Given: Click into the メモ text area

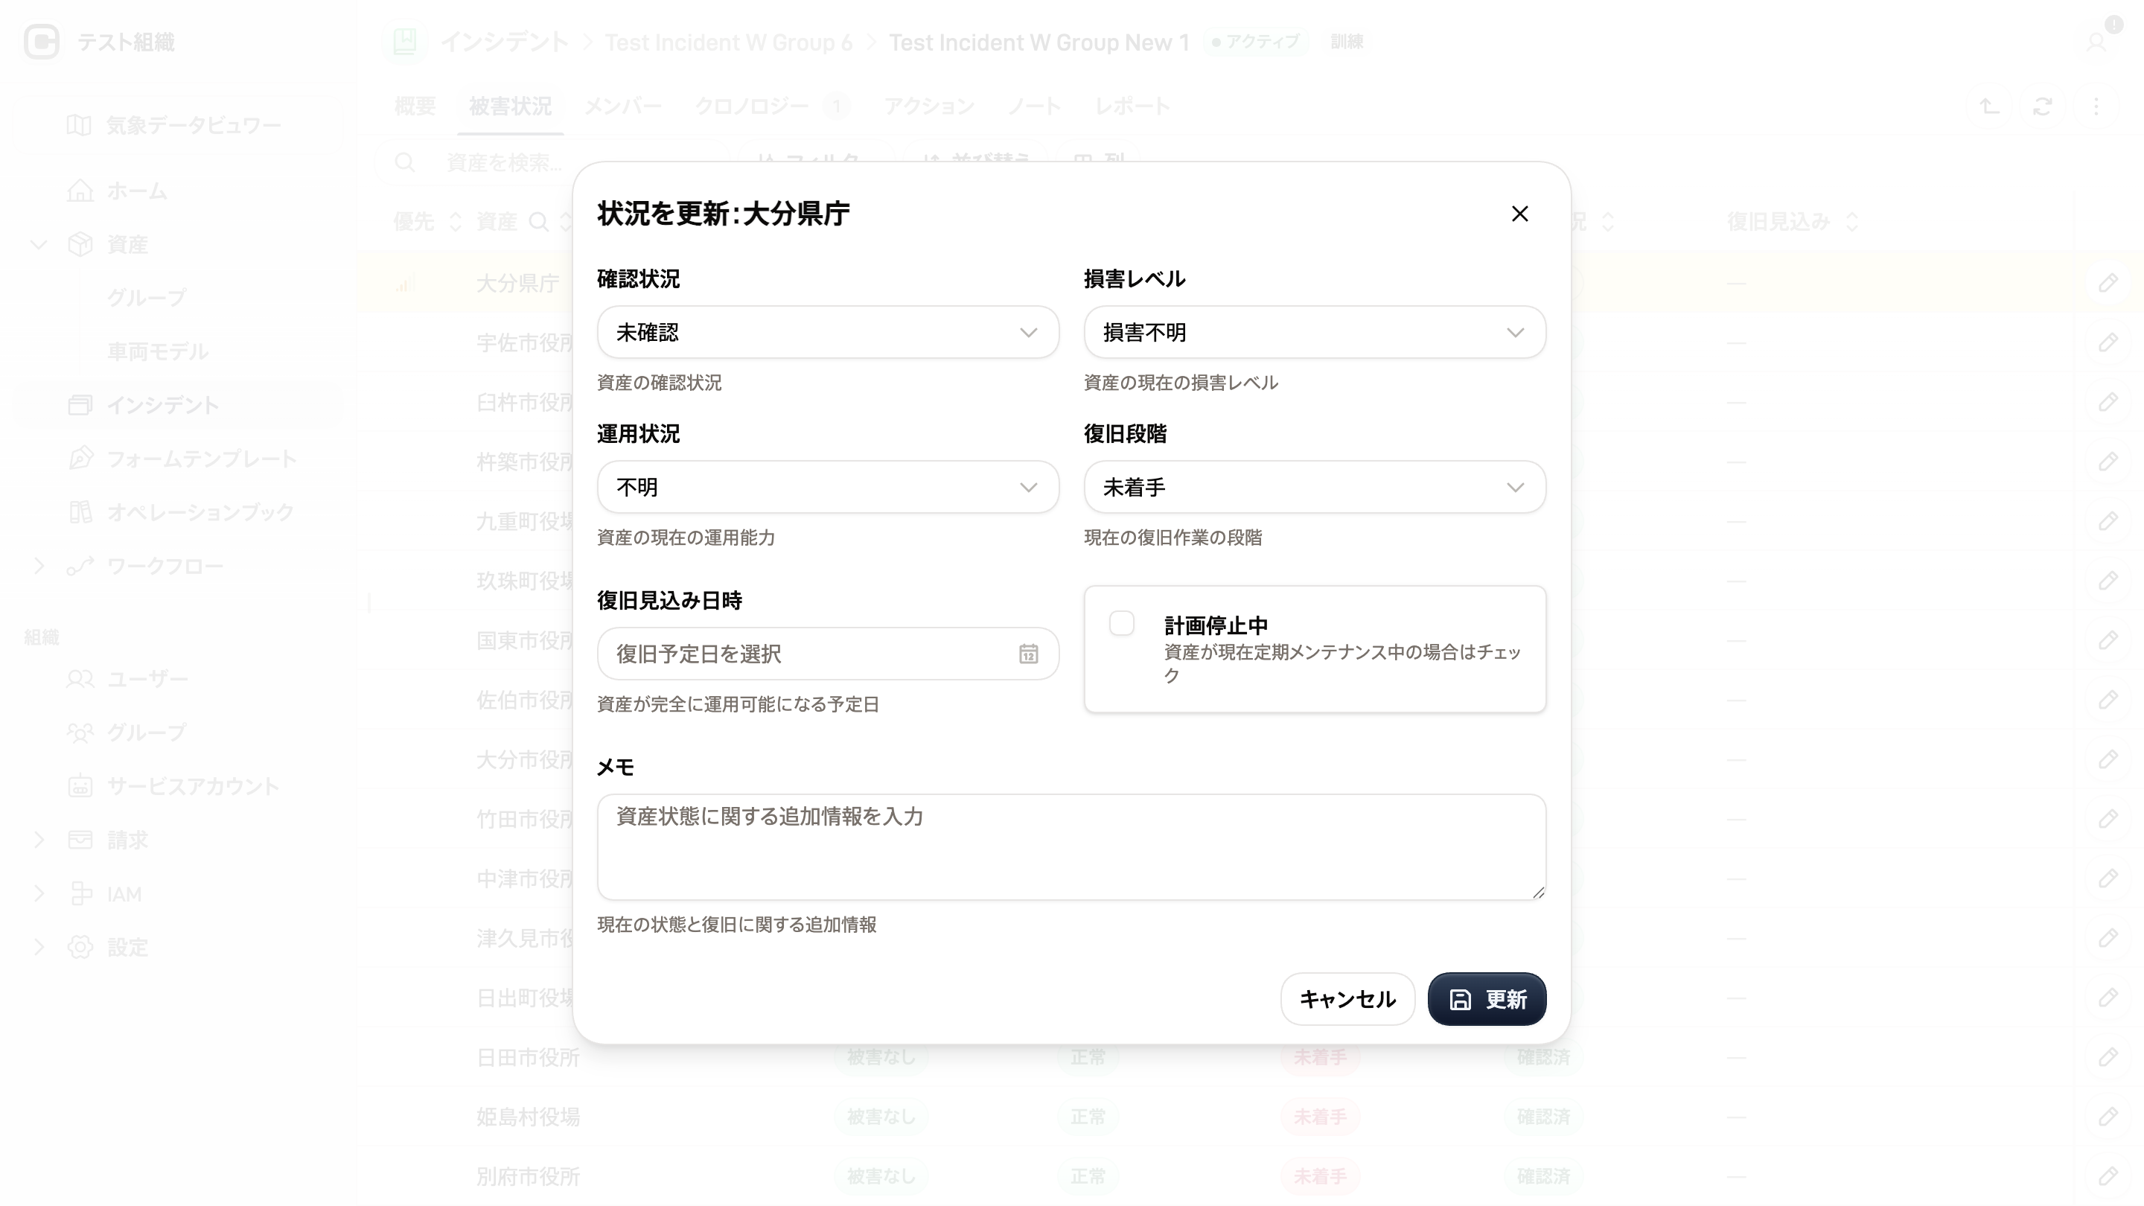Looking at the screenshot, I should click(1071, 846).
